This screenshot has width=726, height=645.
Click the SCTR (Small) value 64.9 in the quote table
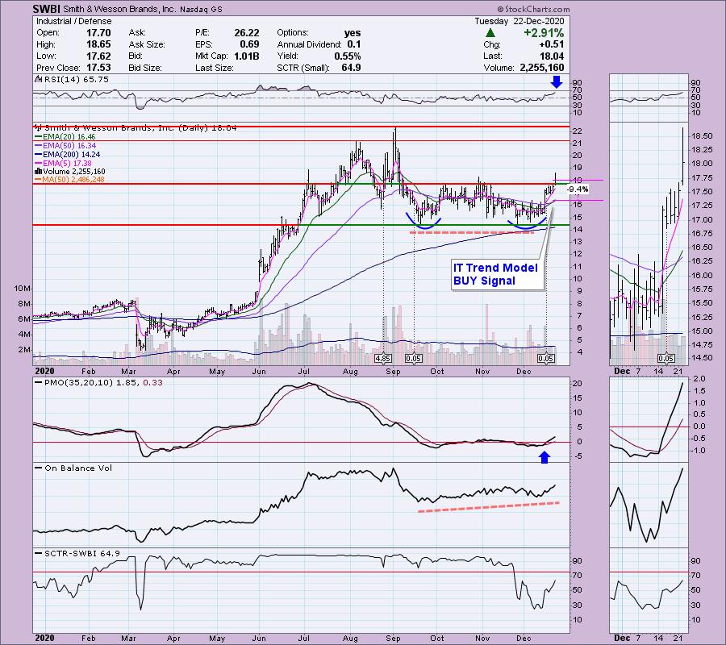click(x=352, y=68)
